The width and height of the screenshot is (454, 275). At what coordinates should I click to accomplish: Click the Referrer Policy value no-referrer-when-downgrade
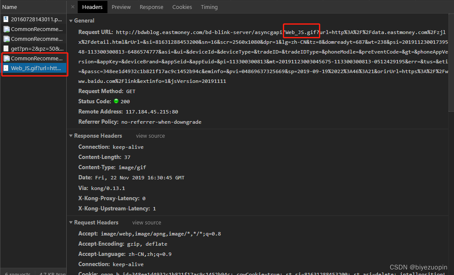click(x=161, y=122)
